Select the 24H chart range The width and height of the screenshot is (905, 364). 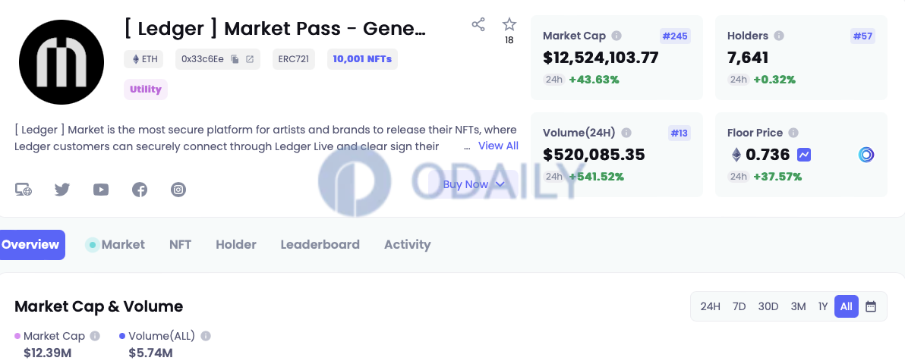click(711, 306)
